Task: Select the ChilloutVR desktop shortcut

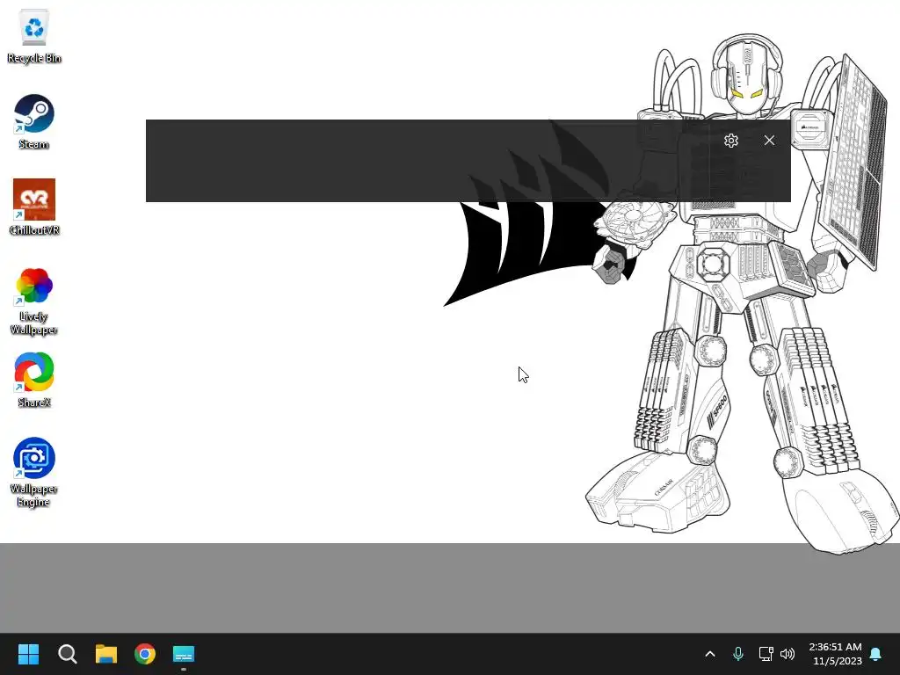Action: (x=34, y=207)
